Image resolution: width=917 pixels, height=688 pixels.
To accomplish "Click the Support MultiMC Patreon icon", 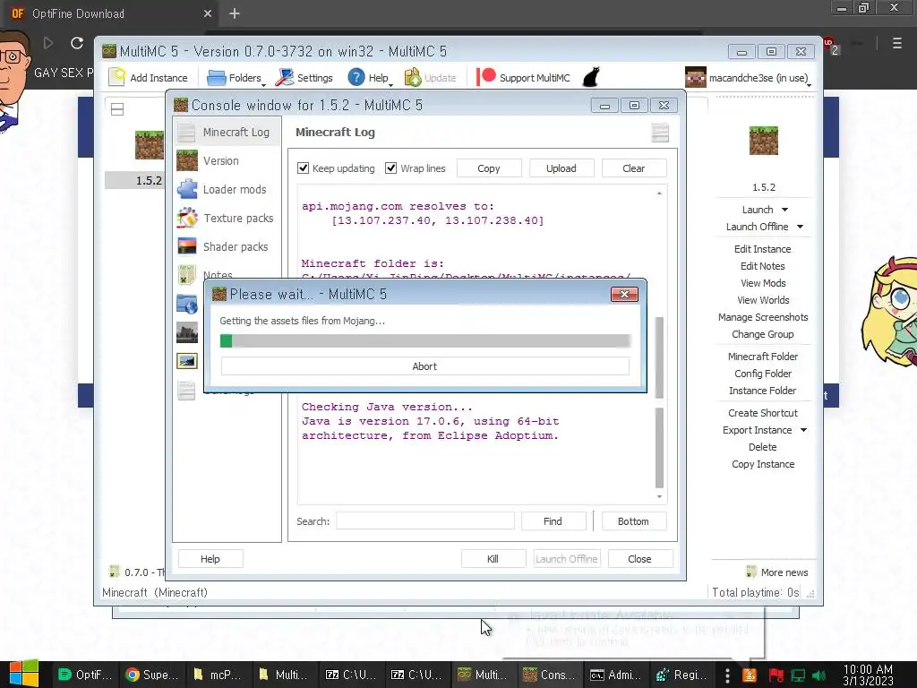I will pos(486,77).
